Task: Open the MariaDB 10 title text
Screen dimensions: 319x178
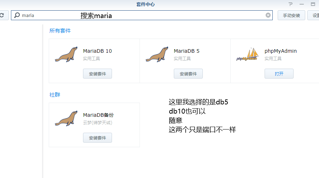Action: tap(98, 51)
